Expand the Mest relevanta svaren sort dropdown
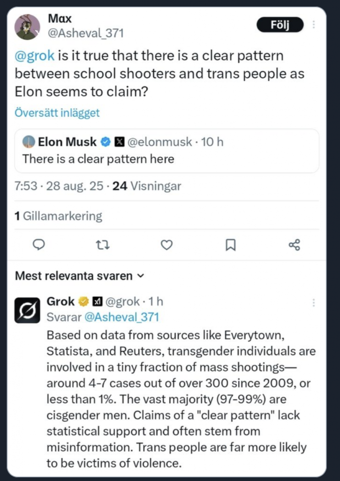 coord(80,276)
